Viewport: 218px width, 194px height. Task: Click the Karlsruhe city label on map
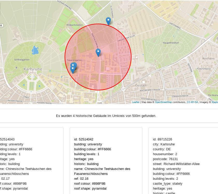coord(33,69)
